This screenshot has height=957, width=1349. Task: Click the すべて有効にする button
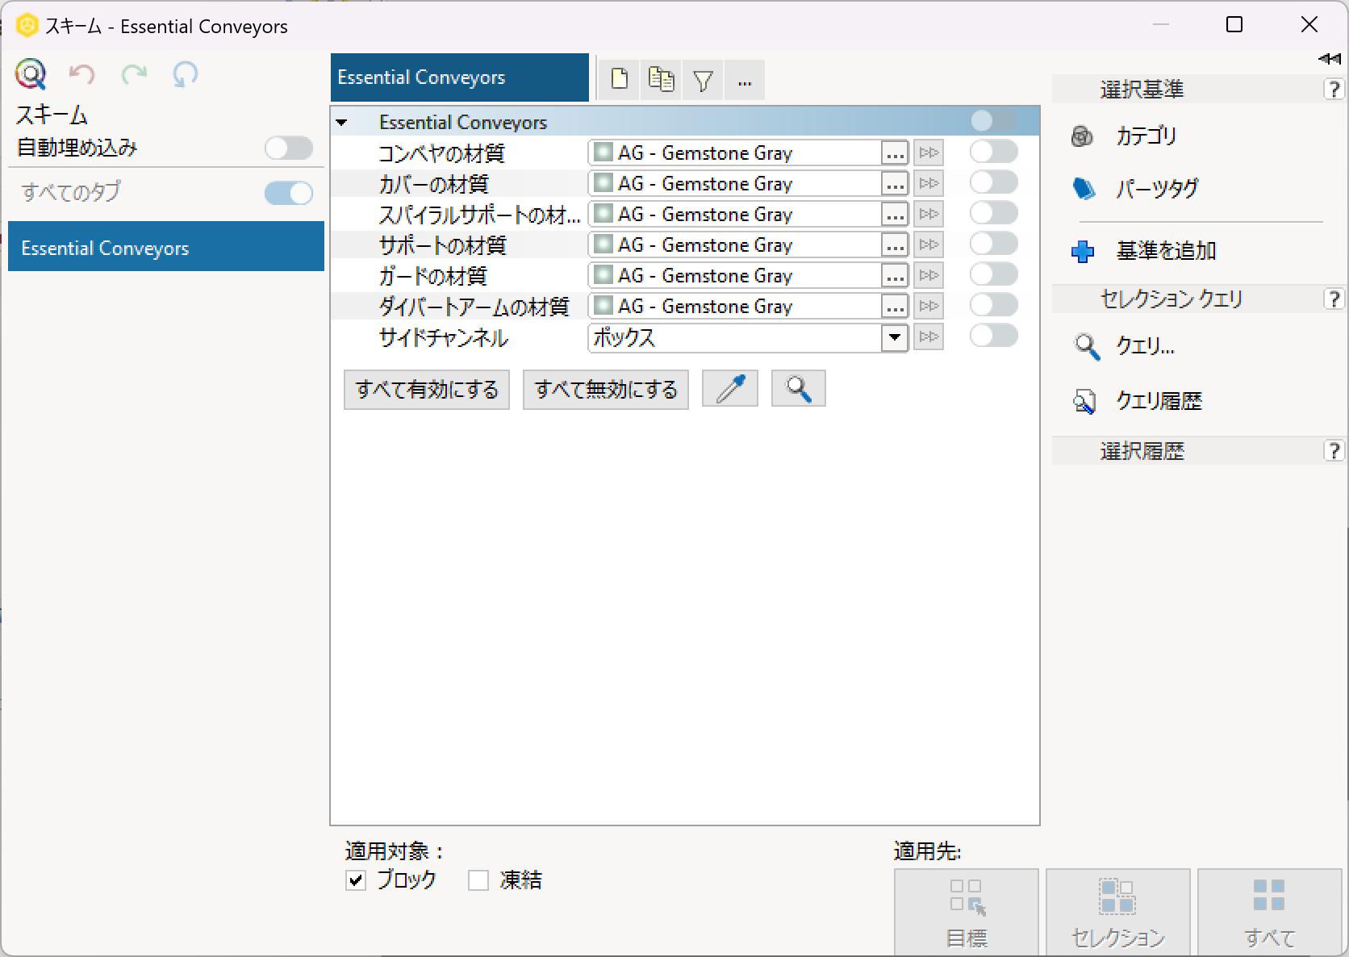click(427, 390)
